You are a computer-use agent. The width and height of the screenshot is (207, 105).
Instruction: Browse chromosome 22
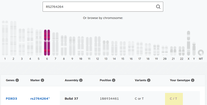[182, 51]
